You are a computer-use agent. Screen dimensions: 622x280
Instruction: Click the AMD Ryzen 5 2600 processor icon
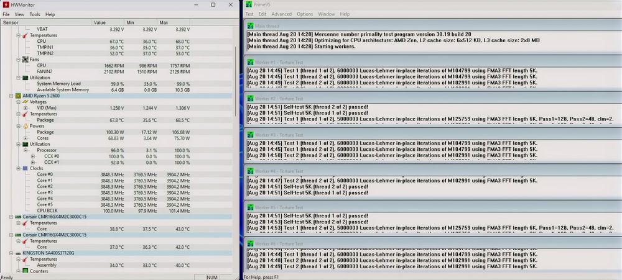[18, 96]
